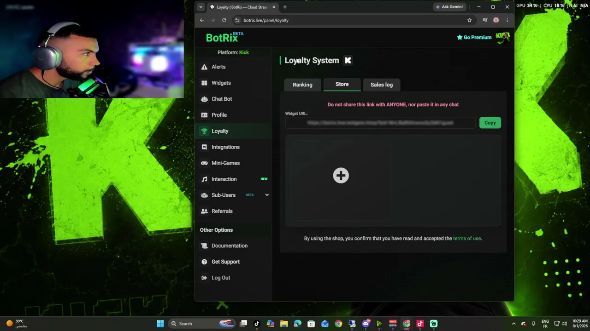Viewport: 590px width, 331px height.
Task: Add a new store item with plus icon
Action: pyautogui.click(x=341, y=175)
